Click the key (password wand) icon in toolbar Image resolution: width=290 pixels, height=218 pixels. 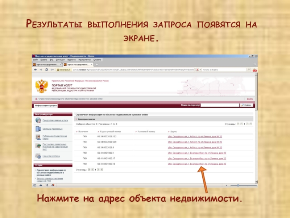tap(52, 70)
